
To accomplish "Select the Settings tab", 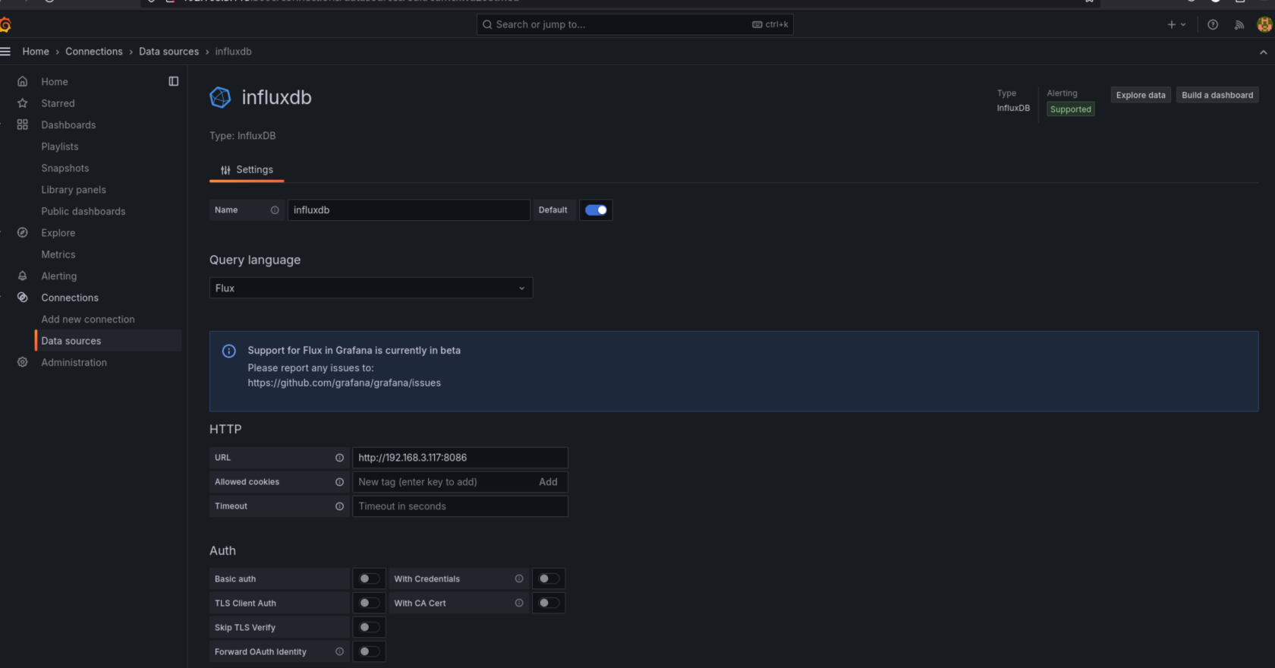I will [x=247, y=170].
